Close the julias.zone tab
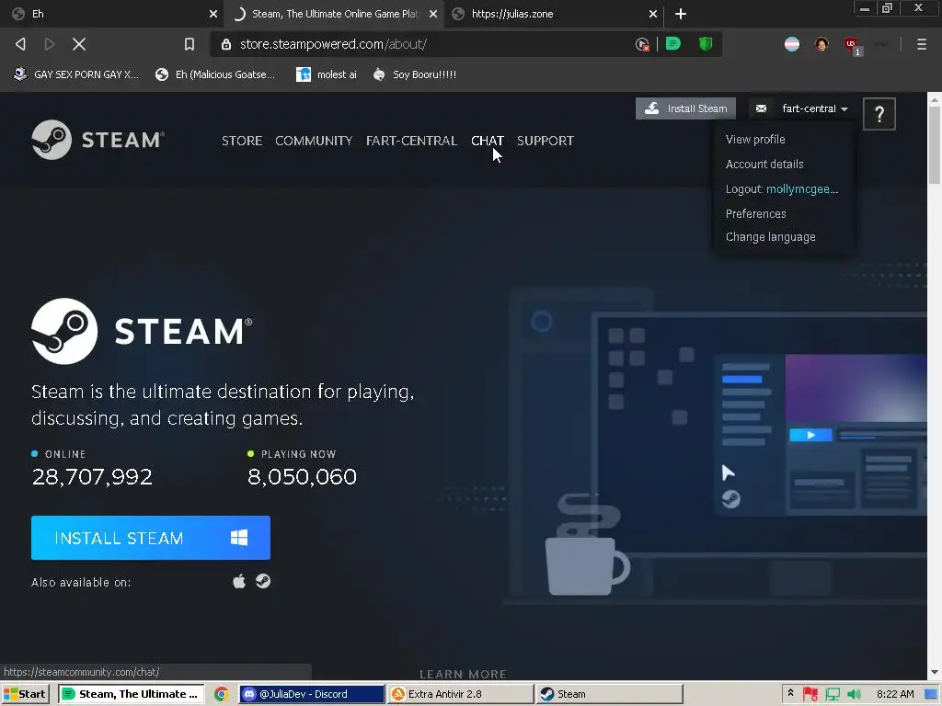This screenshot has height=706, width=942. pyautogui.click(x=652, y=14)
